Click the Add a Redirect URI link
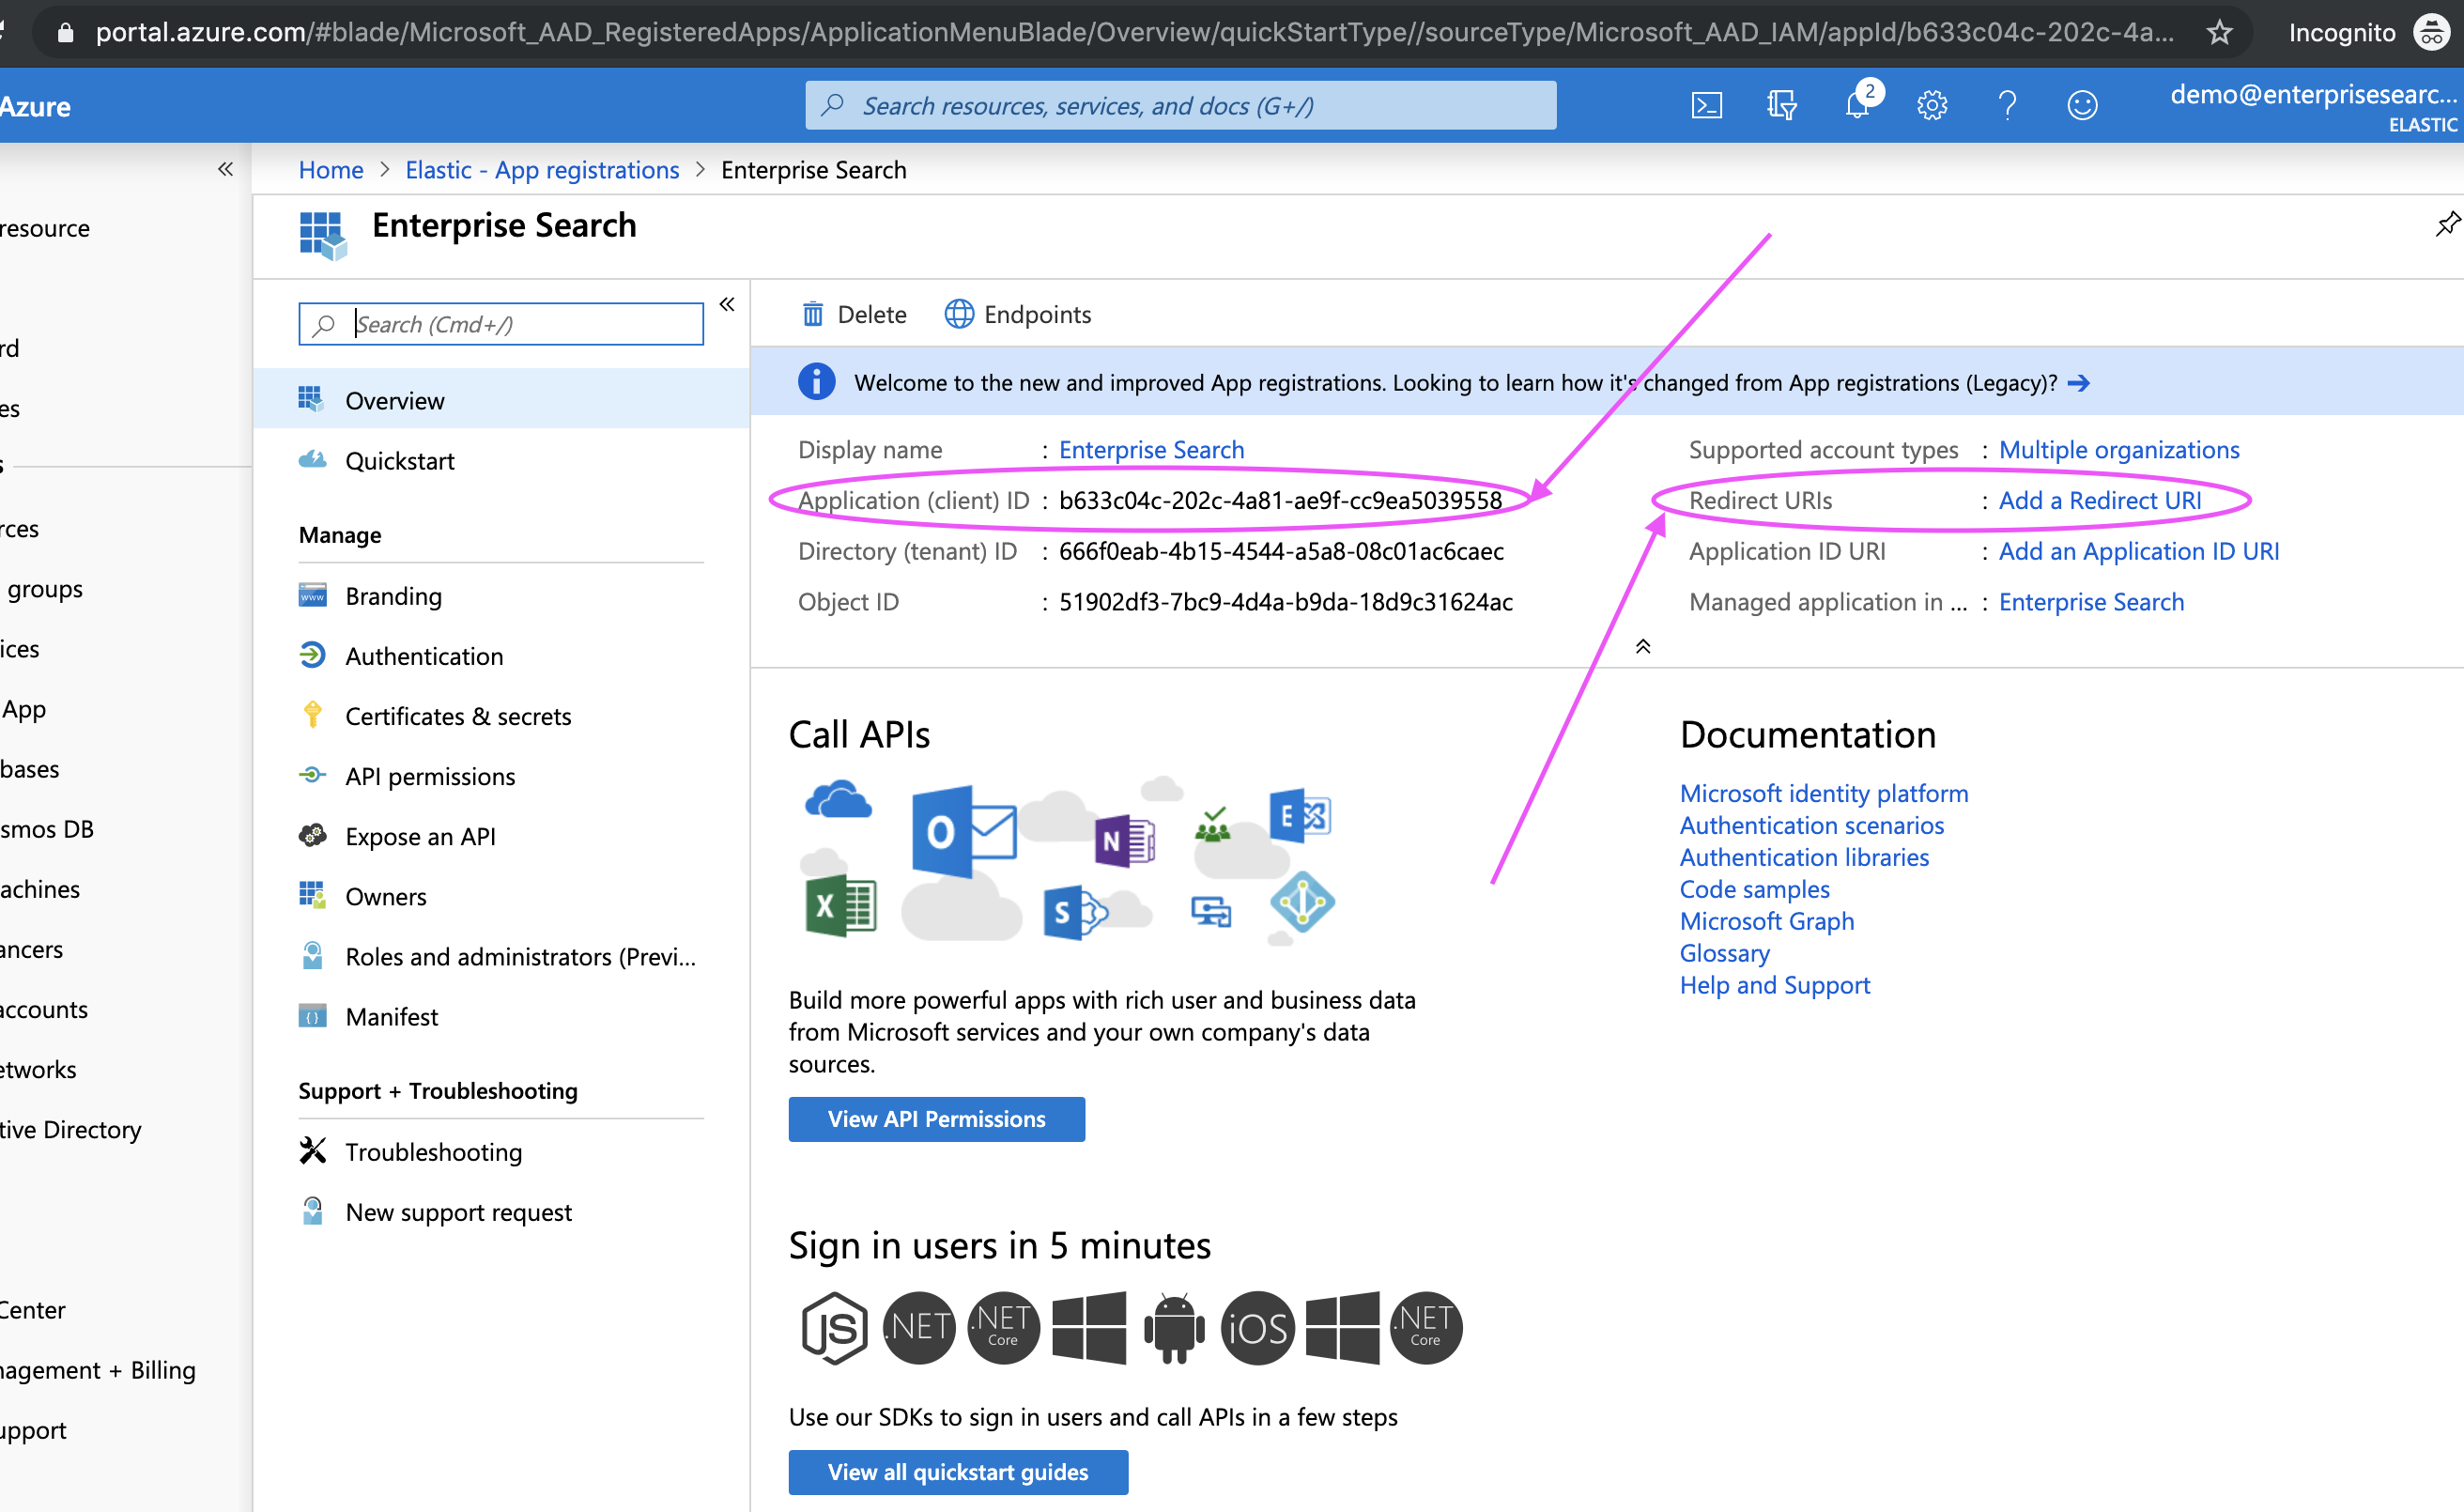Screen dimensions: 2464x1512 pyautogui.click(x=2099, y=500)
